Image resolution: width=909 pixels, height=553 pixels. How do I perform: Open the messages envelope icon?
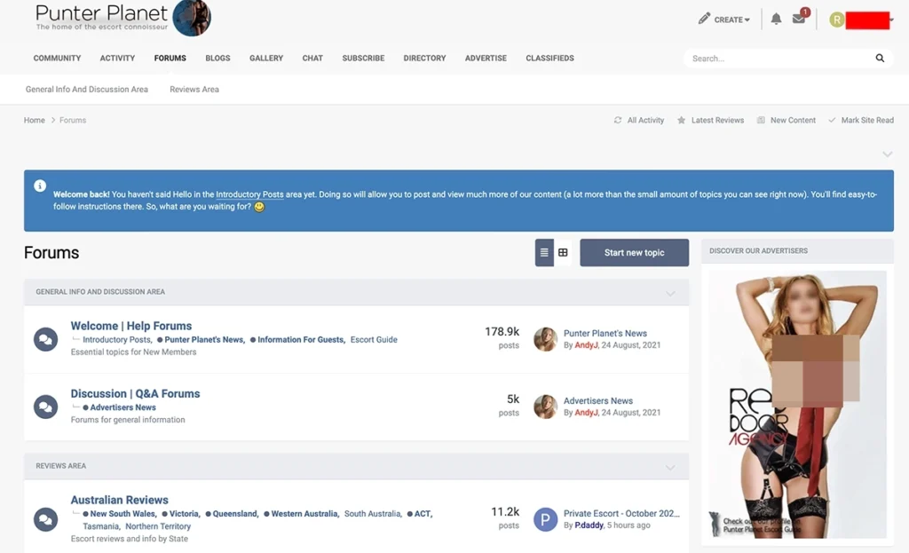coord(799,19)
